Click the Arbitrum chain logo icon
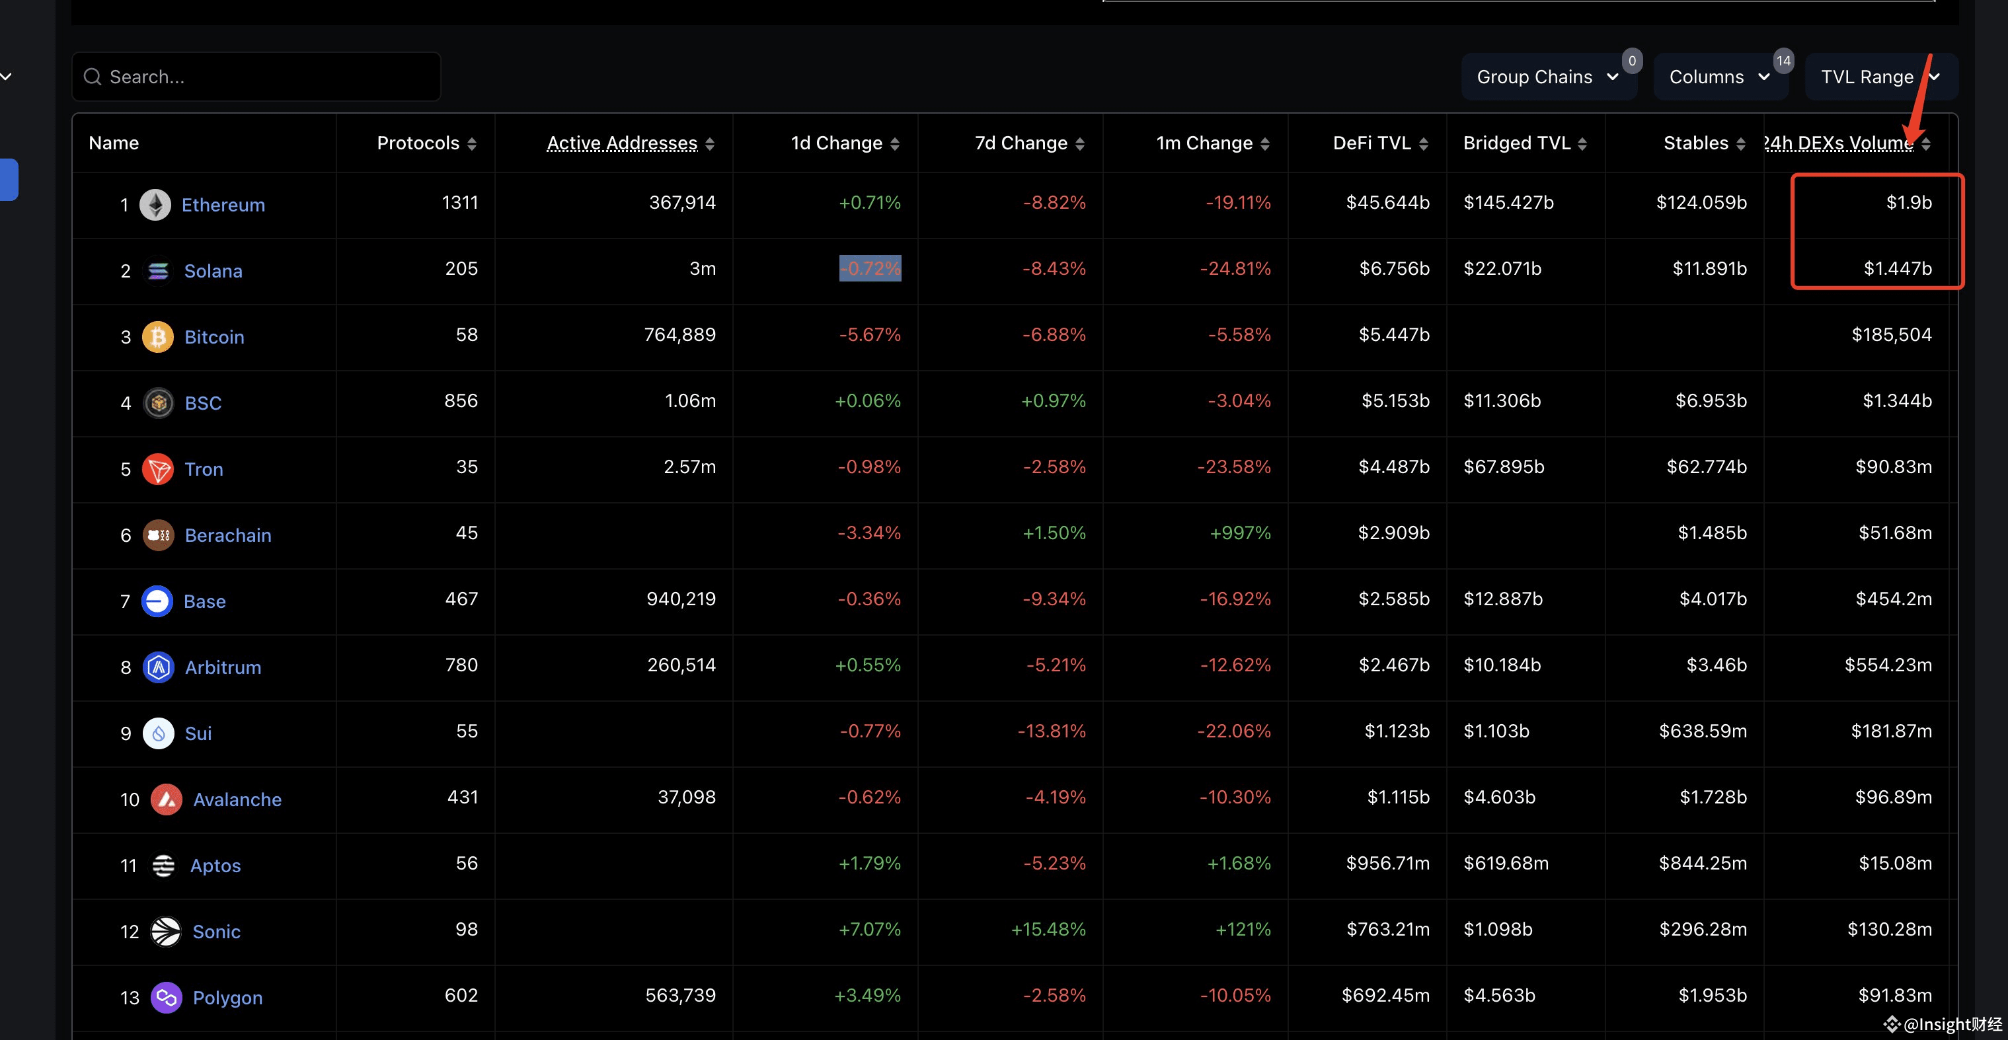 (159, 667)
